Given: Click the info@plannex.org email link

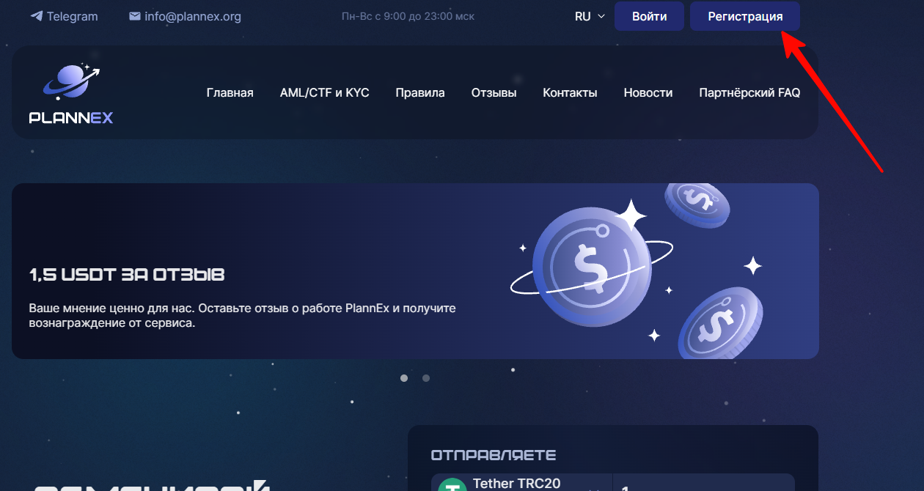Looking at the screenshot, I should coord(193,16).
